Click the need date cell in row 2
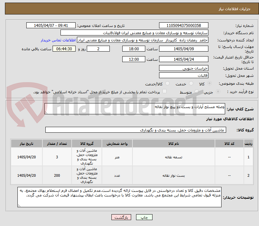The image size is (259, 226). tap(26, 175)
